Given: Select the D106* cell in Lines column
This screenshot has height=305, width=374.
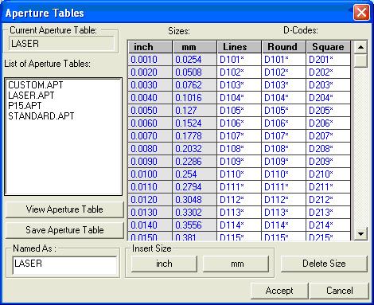Looking at the screenshot, I should click(x=240, y=123).
